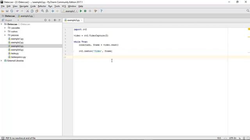Open the VCS menu
The width and height of the screenshot is (250, 140).
point(64,6)
